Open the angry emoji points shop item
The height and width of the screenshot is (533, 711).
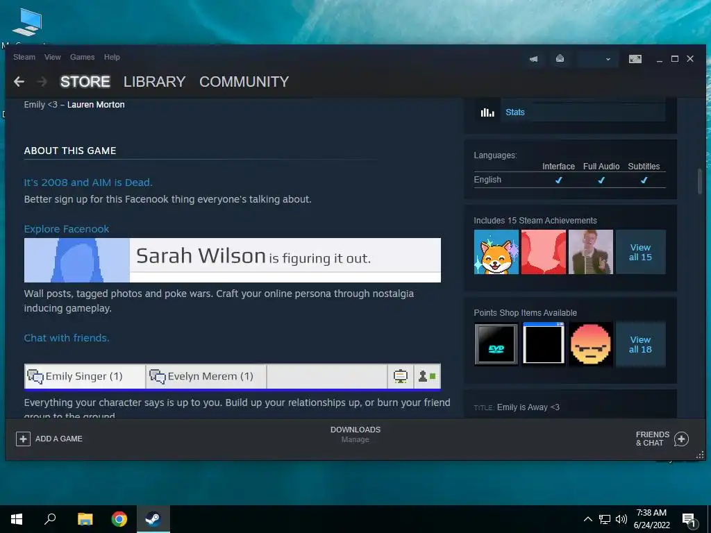(x=590, y=344)
